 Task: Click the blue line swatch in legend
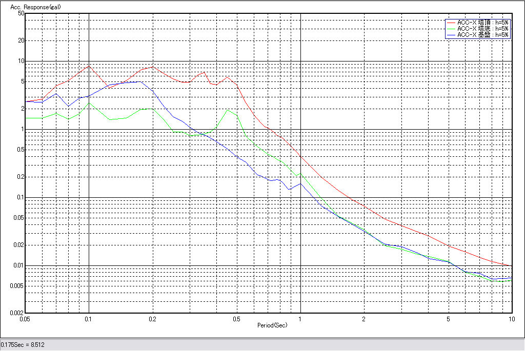(451, 35)
